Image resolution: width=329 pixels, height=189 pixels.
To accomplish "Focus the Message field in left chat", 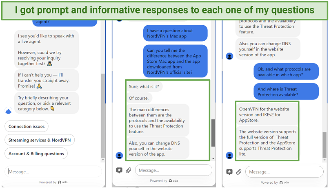I will pos(53,171).
